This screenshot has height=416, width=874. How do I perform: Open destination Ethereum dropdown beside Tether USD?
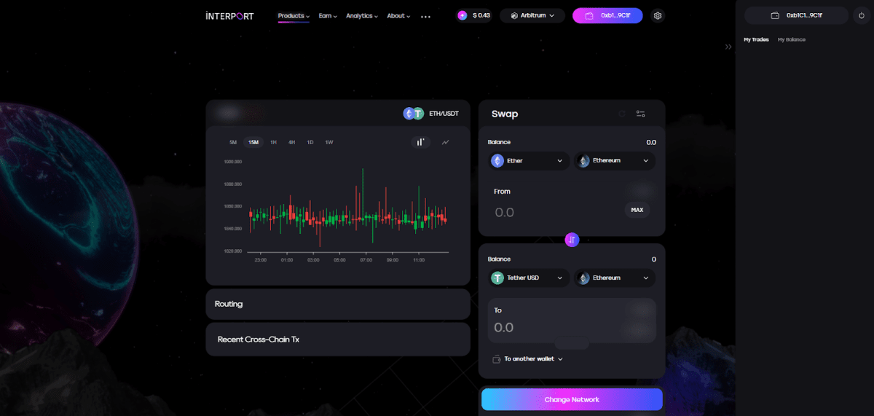click(x=615, y=278)
